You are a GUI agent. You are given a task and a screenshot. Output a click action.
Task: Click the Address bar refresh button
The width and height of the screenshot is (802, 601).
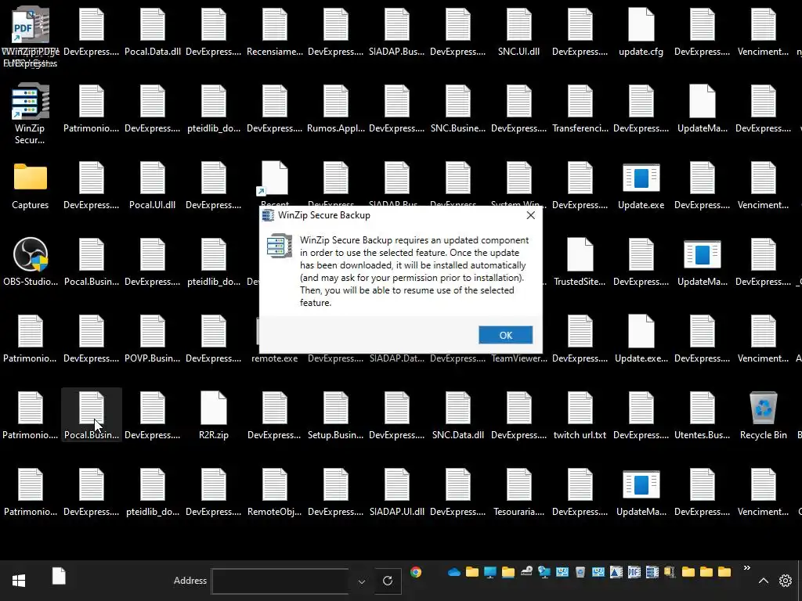pyautogui.click(x=388, y=581)
